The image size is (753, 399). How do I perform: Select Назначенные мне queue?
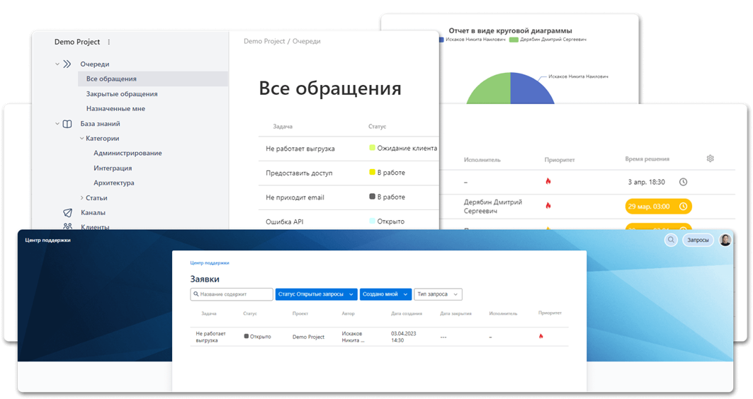[115, 108]
